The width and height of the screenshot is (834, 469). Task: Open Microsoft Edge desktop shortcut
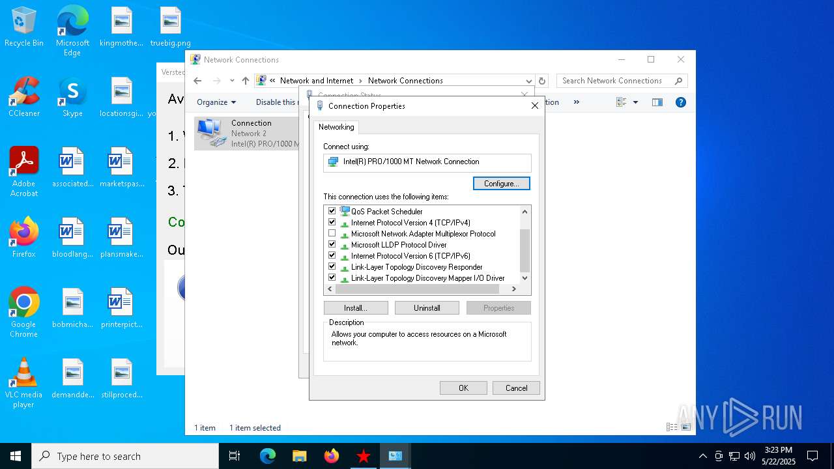click(72, 31)
